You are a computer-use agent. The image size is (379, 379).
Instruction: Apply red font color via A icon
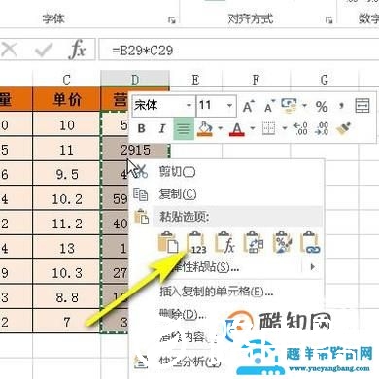(237, 129)
